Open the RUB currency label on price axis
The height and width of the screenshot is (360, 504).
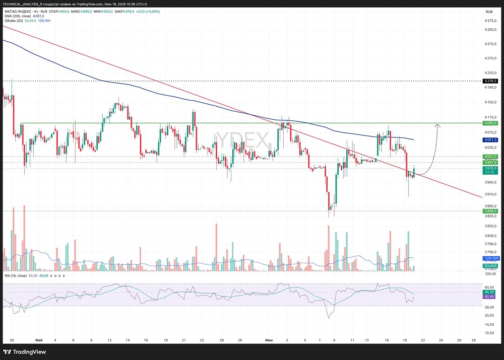click(x=489, y=12)
